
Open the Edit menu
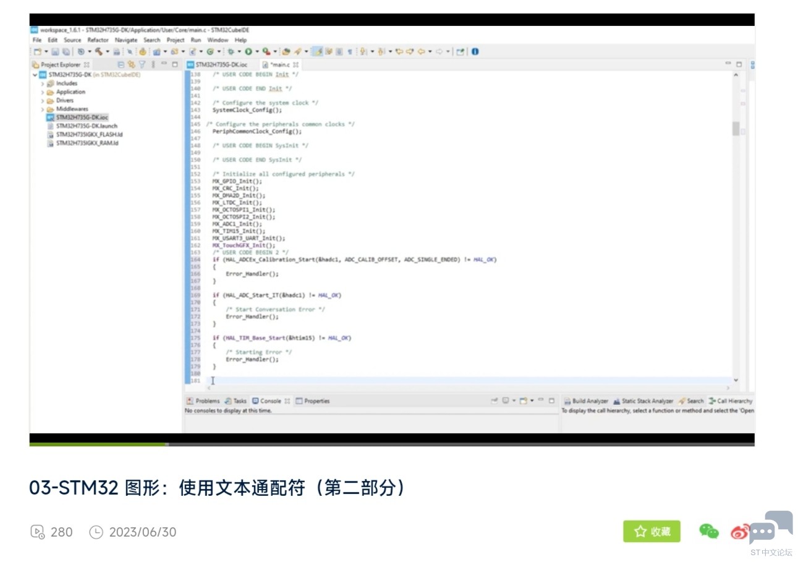click(x=53, y=40)
